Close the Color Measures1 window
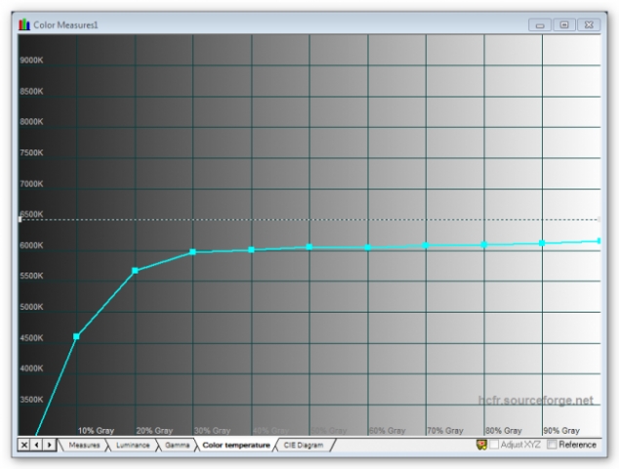619x469 pixels. (x=587, y=23)
